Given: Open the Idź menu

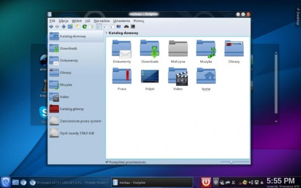Looking at the screenshot, I should [88, 21].
